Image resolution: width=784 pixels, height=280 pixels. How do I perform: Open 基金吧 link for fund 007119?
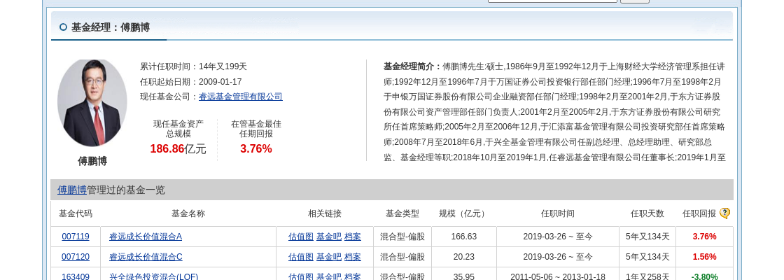tap(329, 237)
